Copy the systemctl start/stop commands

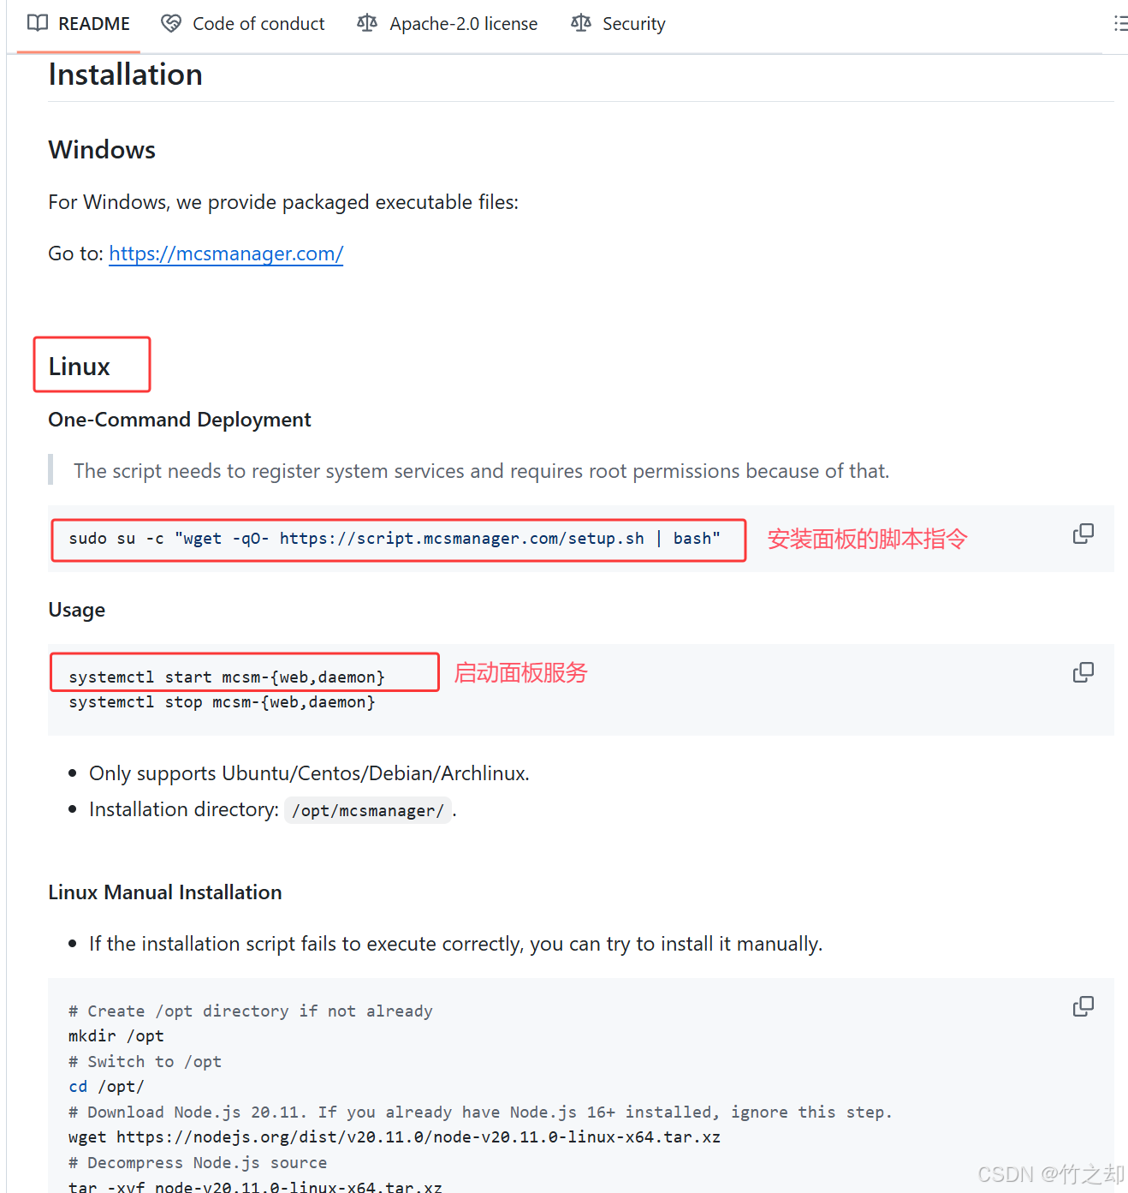[1083, 673]
